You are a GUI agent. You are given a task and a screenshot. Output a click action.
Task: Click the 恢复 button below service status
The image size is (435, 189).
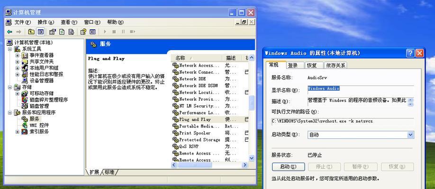coord(397,167)
